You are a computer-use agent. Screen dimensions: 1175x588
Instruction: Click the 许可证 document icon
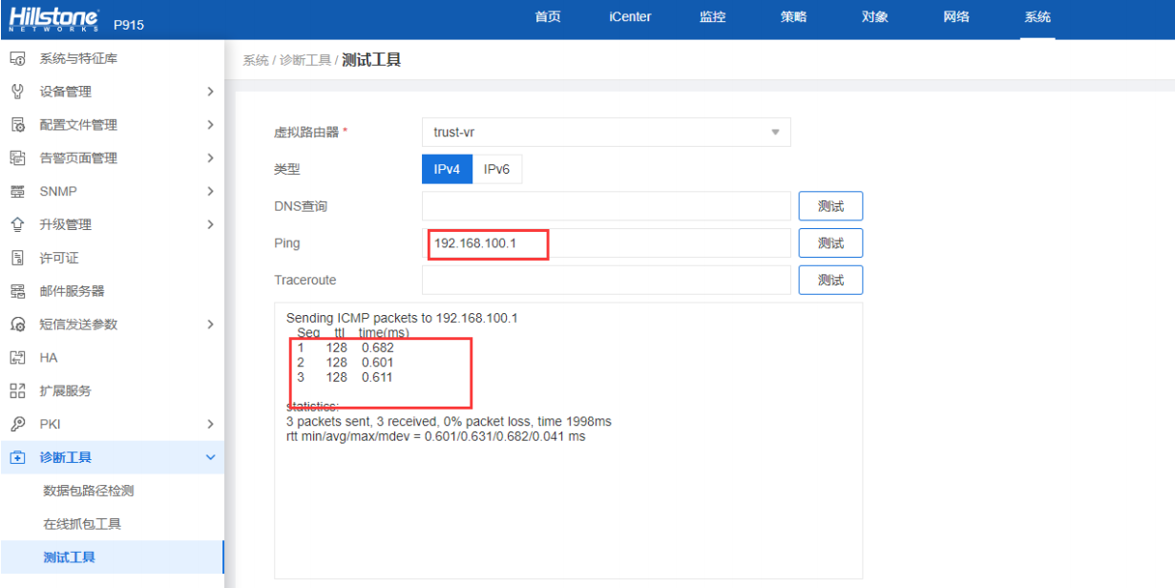click(x=17, y=258)
